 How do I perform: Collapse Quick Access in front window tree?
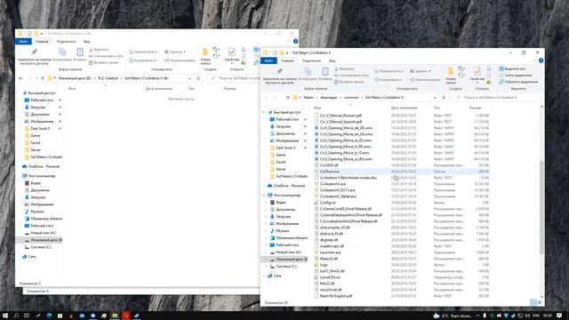point(264,113)
